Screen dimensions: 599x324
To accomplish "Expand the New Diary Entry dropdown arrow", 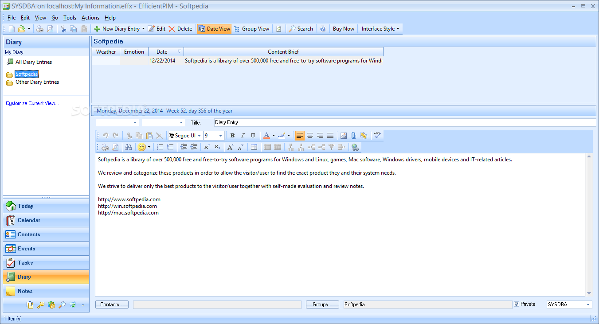I will pyautogui.click(x=143, y=29).
